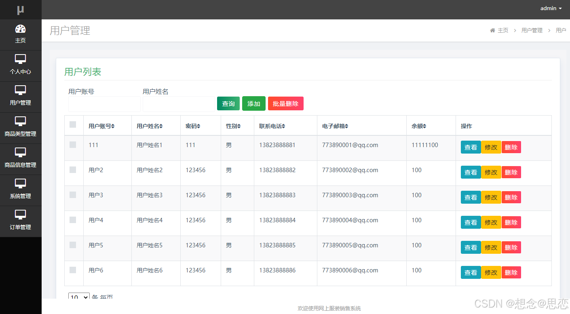Image resolution: width=570 pixels, height=314 pixels.
Task: Check the row for 用户5
Action: point(73,245)
